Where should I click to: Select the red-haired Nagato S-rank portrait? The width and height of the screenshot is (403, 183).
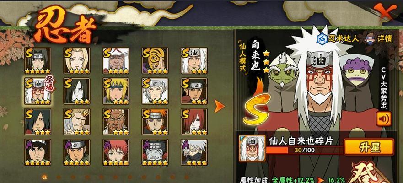click(x=194, y=122)
